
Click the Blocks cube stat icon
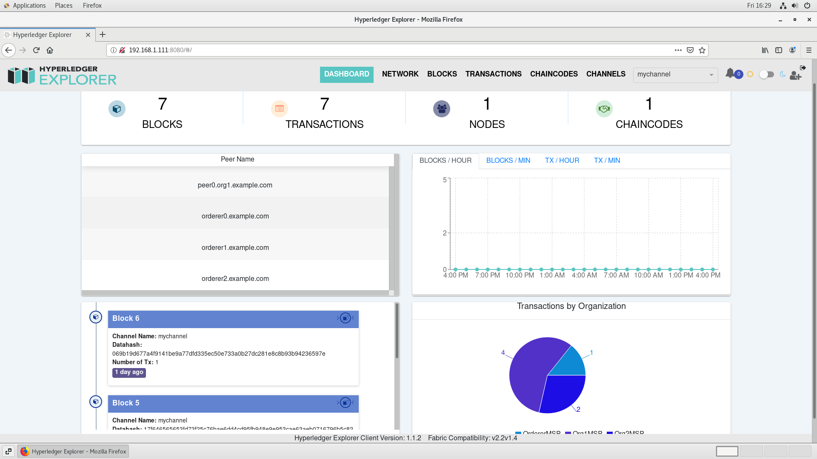point(117,109)
